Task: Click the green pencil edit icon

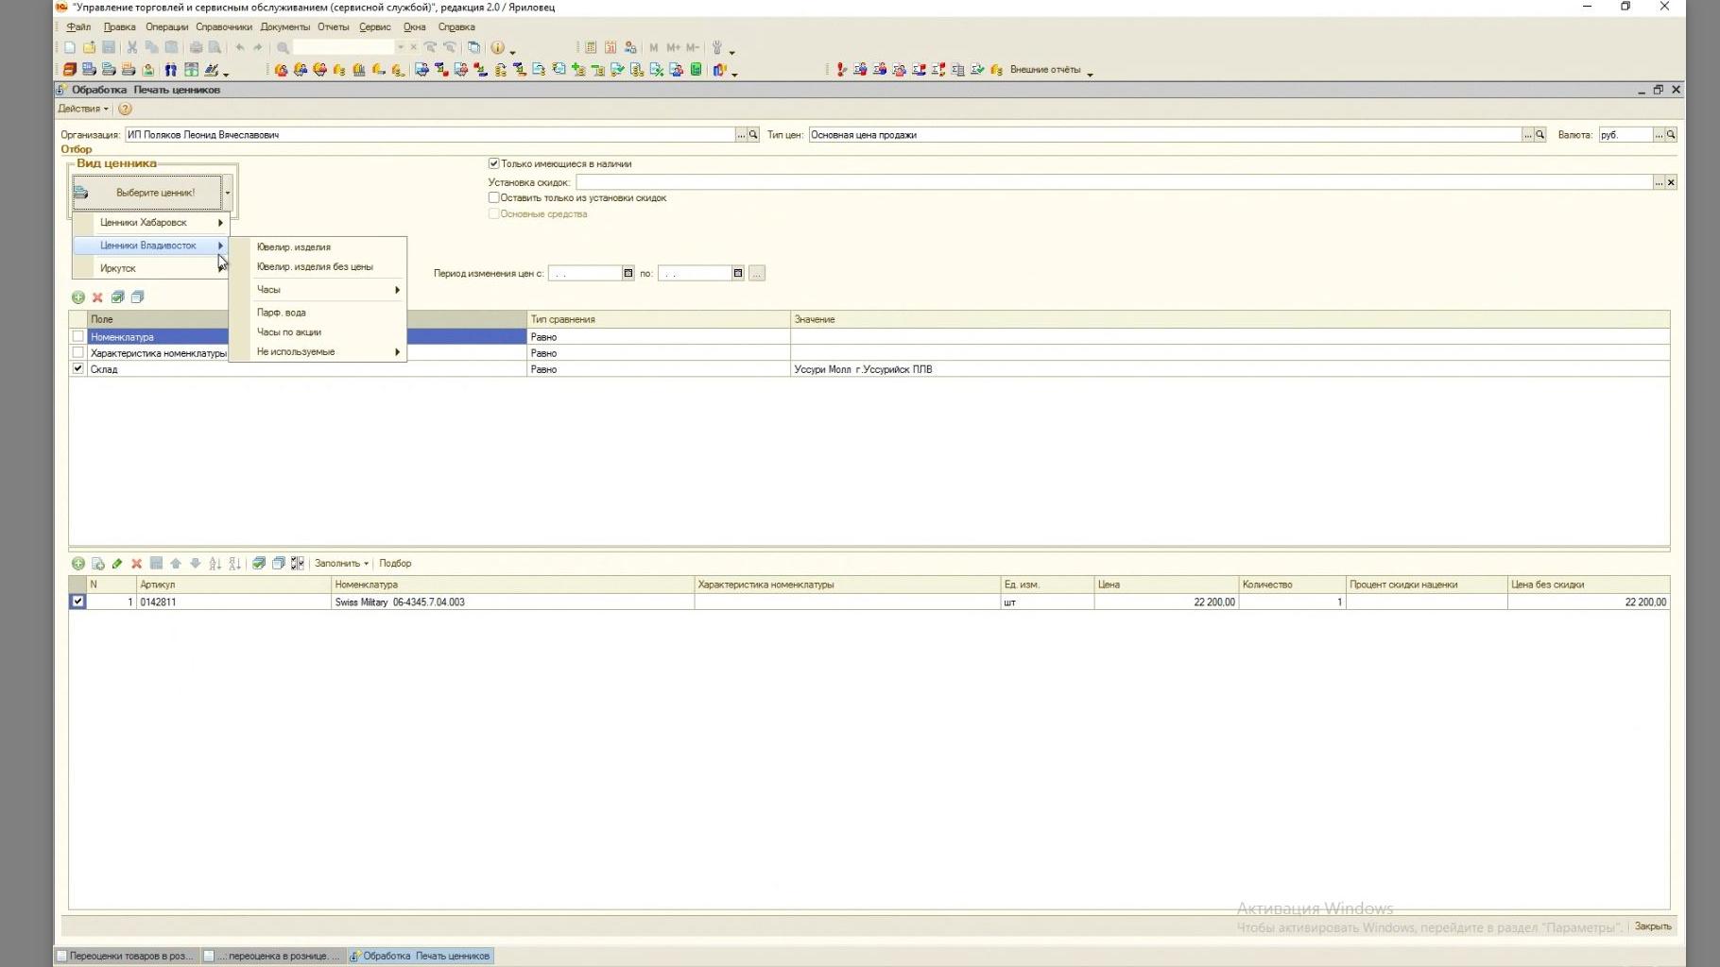Action: coord(117,564)
